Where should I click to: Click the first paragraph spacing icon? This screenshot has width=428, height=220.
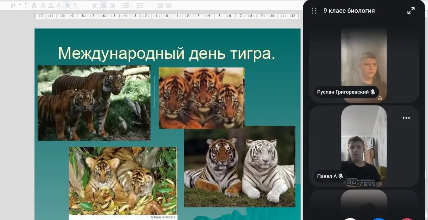[x=160, y=5]
